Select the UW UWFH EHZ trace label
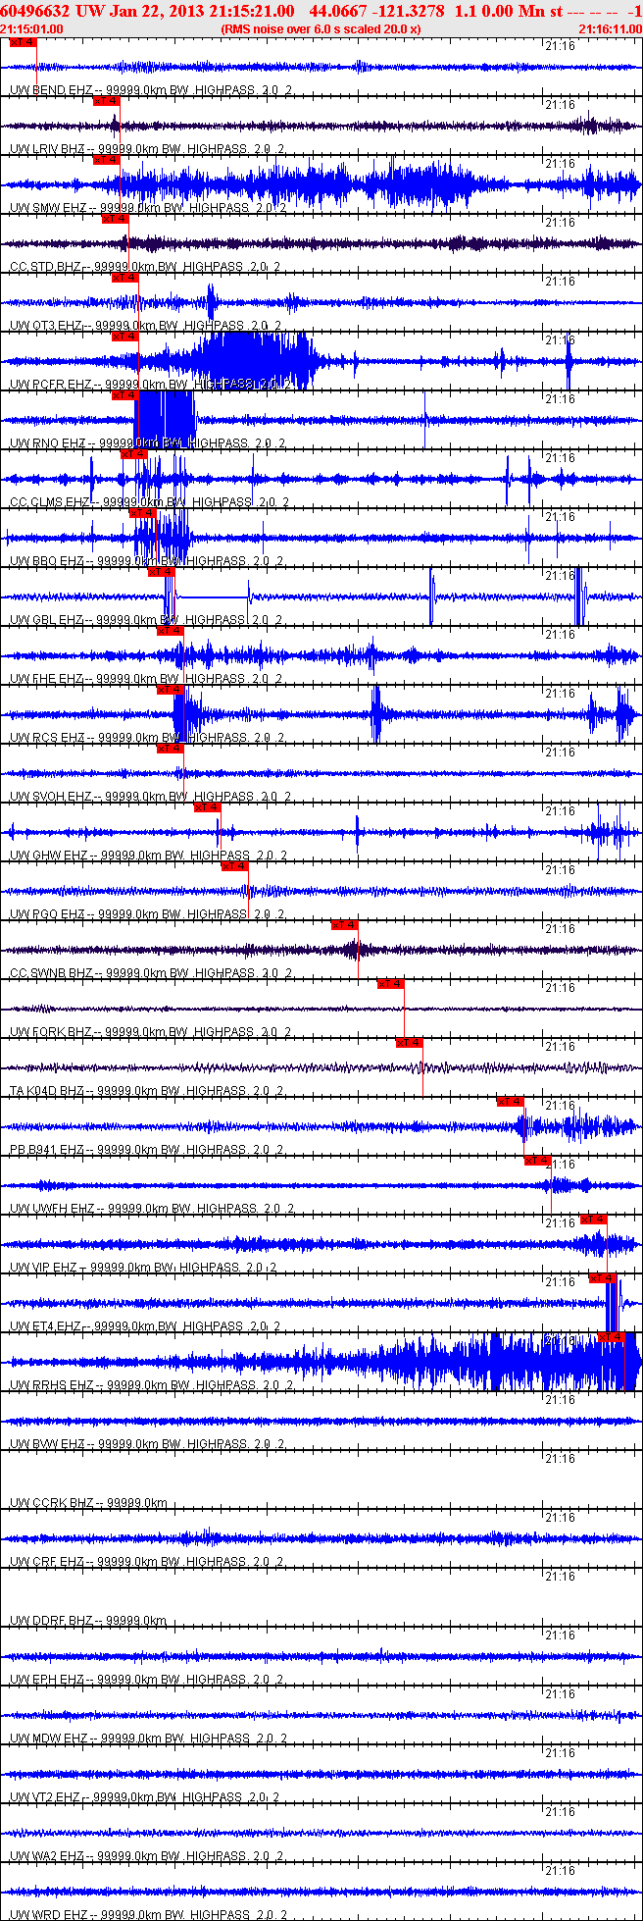 [152, 1209]
